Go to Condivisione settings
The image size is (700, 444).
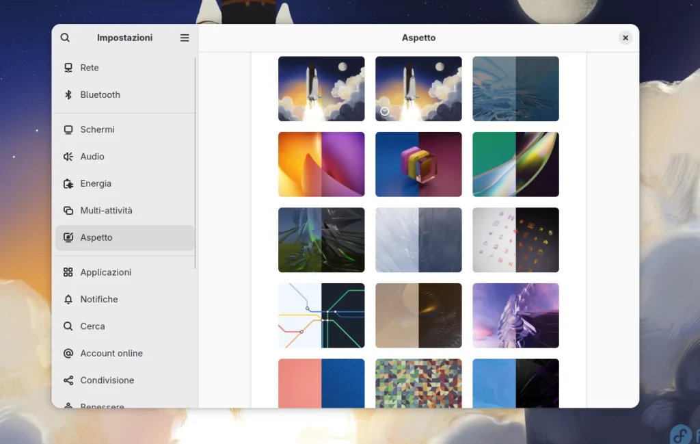(x=107, y=380)
